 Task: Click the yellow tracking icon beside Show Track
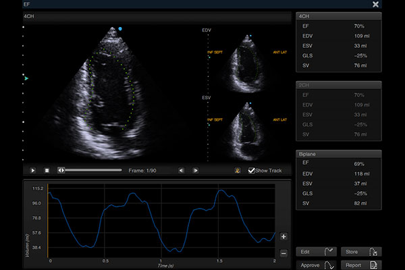[238, 171]
